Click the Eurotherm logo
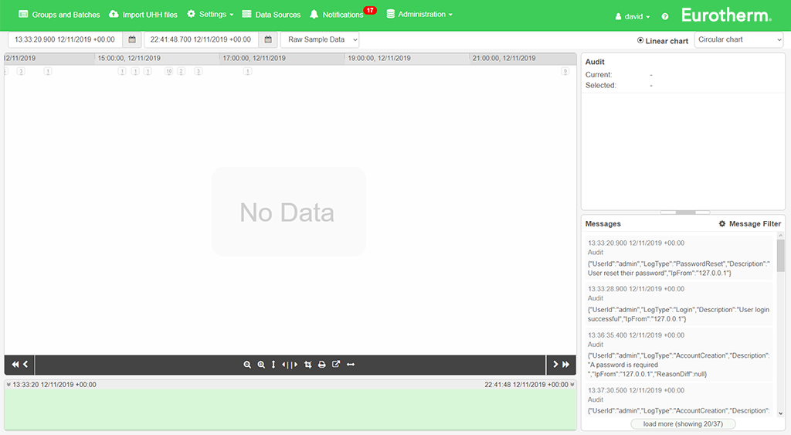 tap(726, 15)
